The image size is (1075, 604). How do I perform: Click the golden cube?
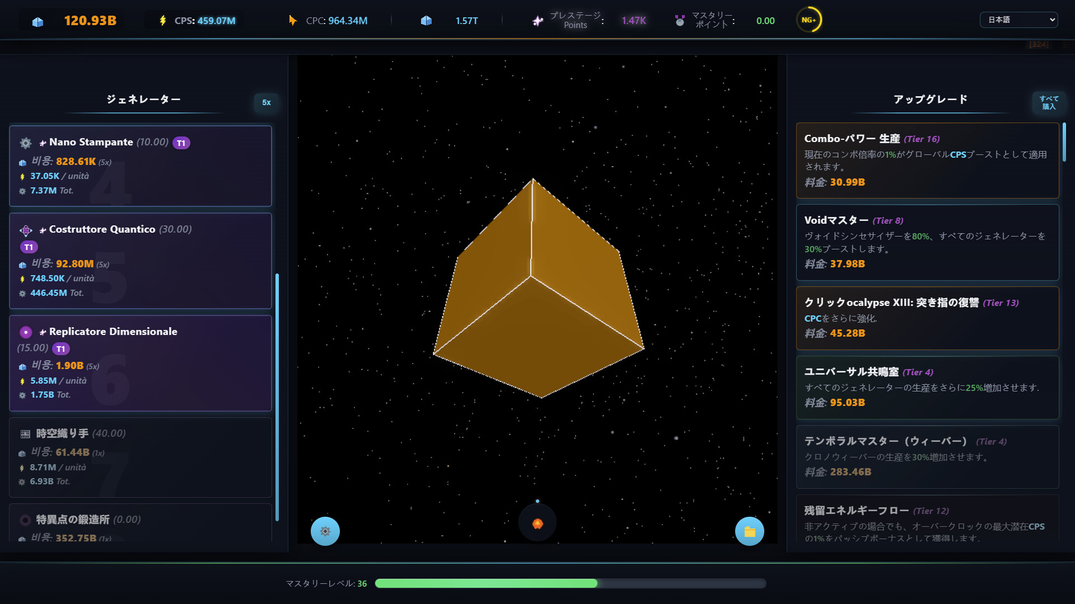537,291
